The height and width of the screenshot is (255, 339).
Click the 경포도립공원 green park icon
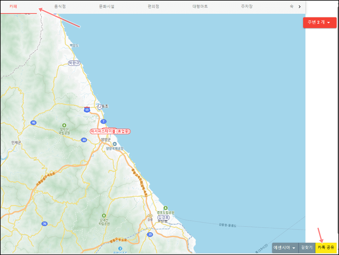click(x=166, y=208)
